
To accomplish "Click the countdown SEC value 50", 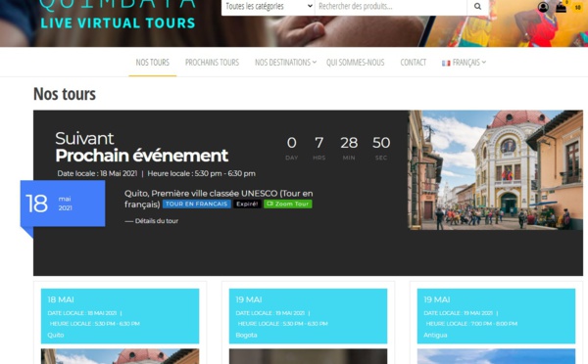I will point(381,143).
